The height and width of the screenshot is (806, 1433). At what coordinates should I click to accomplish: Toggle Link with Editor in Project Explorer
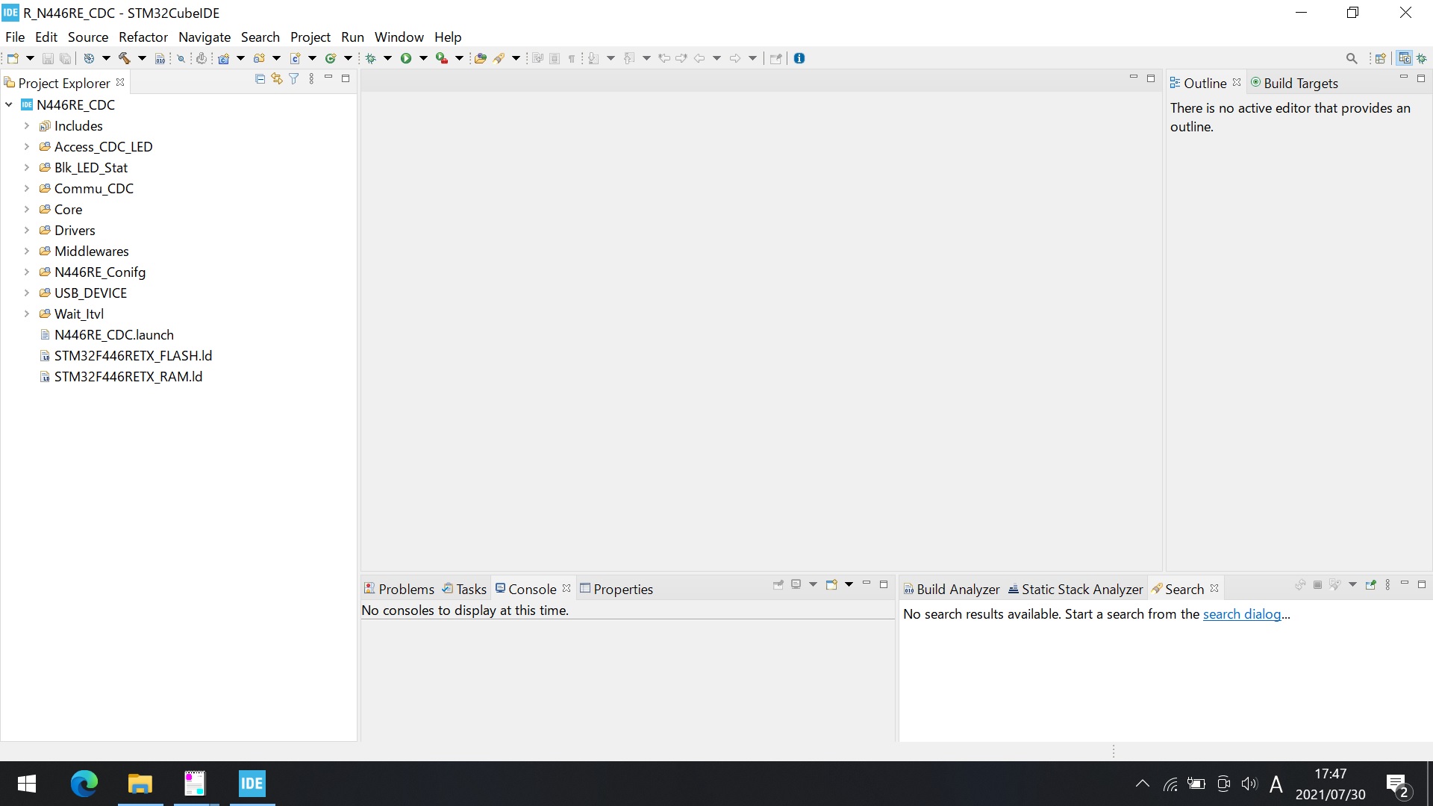277,78
